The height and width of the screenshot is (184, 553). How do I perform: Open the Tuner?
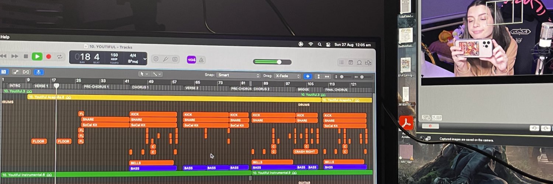tap(166, 59)
